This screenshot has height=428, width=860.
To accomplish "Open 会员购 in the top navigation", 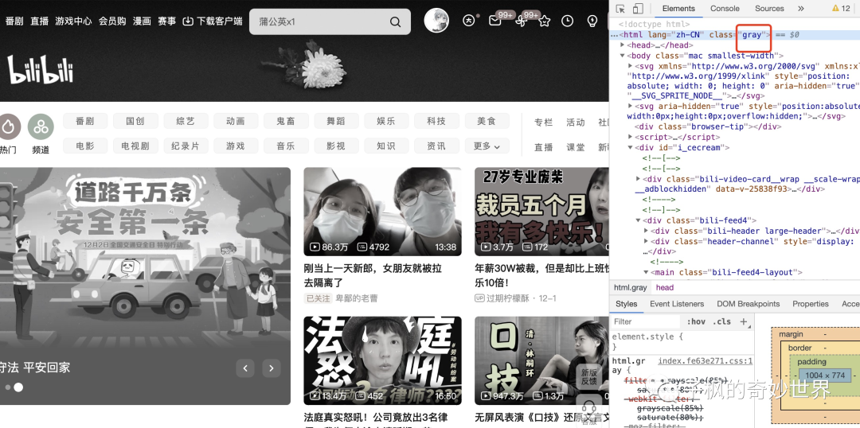I will (x=112, y=21).
